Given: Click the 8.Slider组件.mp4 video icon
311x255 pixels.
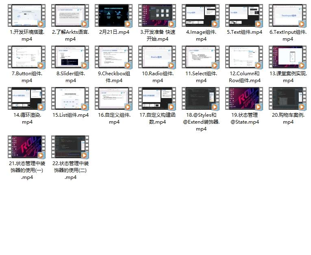Looking at the screenshot, I should 70,57.
